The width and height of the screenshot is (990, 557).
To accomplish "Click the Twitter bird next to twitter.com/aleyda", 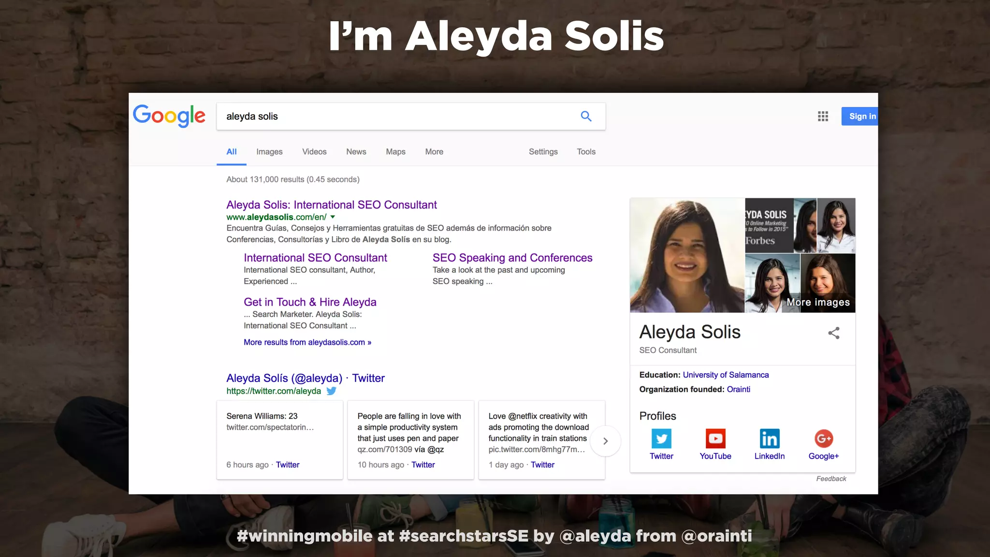I will point(331,391).
